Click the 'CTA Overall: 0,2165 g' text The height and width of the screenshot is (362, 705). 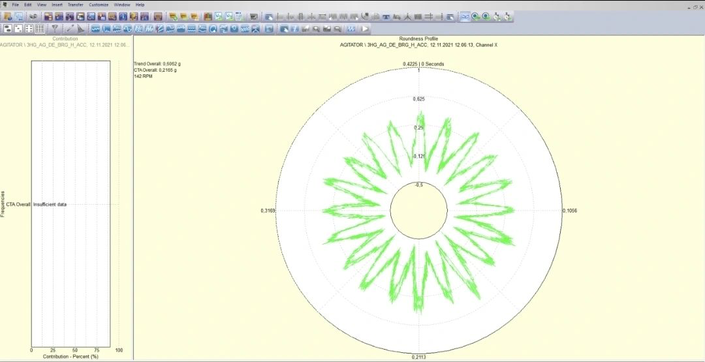[x=155, y=70]
